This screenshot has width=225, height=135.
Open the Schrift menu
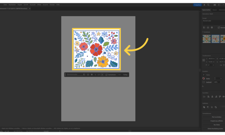pyautogui.click(x=26, y=5)
